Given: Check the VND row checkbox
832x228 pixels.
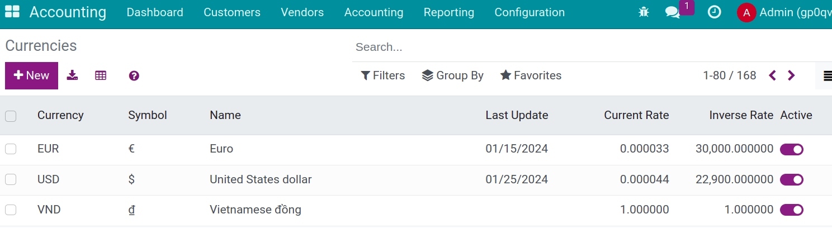Looking at the screenshot, I should [x=11, y=210].
